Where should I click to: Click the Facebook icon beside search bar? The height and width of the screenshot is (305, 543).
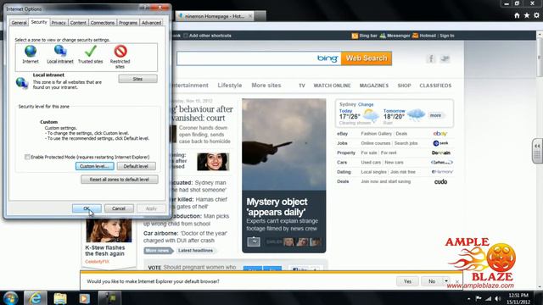click(431, 58)
